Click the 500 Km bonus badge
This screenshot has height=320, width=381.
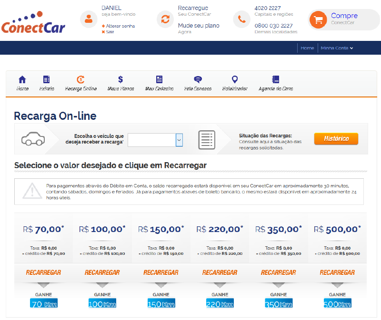point(338,303)
